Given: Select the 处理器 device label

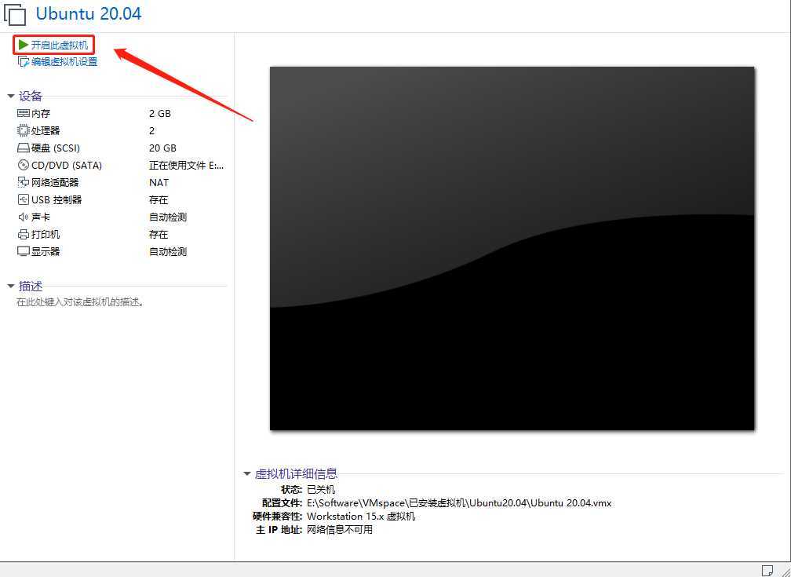Looking at the screenshot, I should pos(46,131).
